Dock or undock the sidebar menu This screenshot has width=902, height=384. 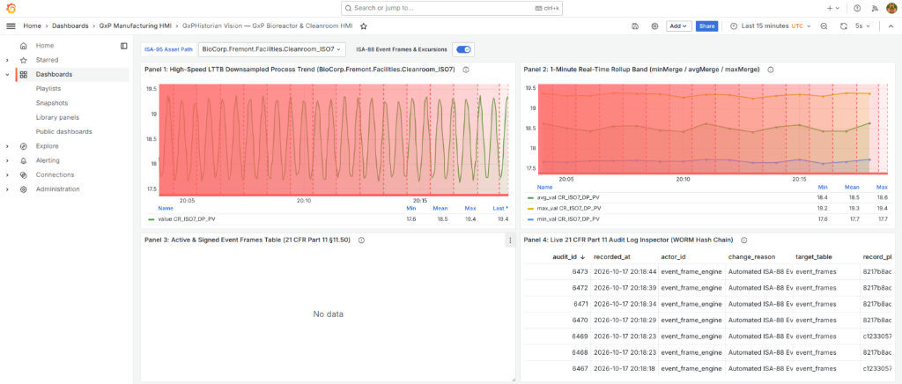(123, 46)
